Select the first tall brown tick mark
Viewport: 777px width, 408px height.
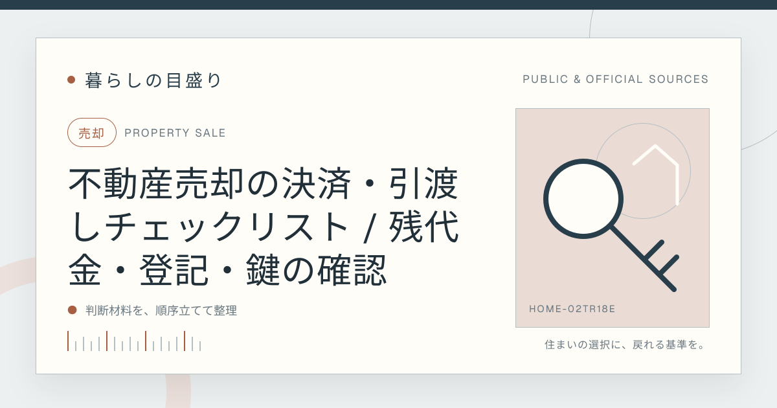tap(68, 341)
